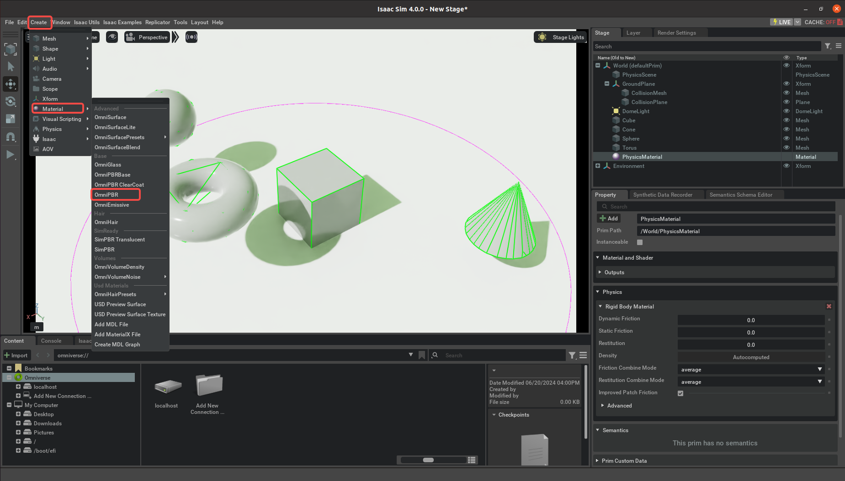Screen dimensions: 845x481
Task: Open the LIVE dropdown arrow
Action: pyautogui.click(x=797, y=22)
